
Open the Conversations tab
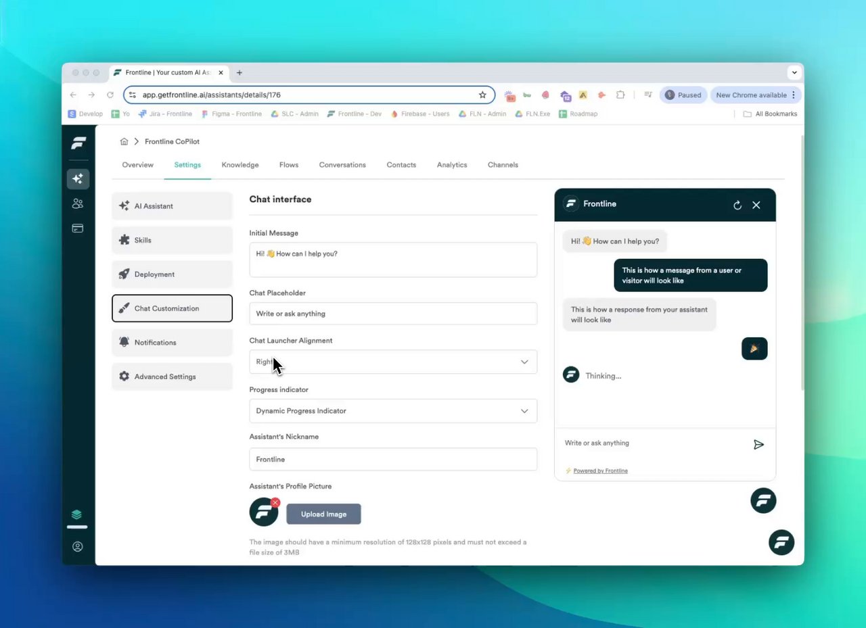[x=342, y=165]
